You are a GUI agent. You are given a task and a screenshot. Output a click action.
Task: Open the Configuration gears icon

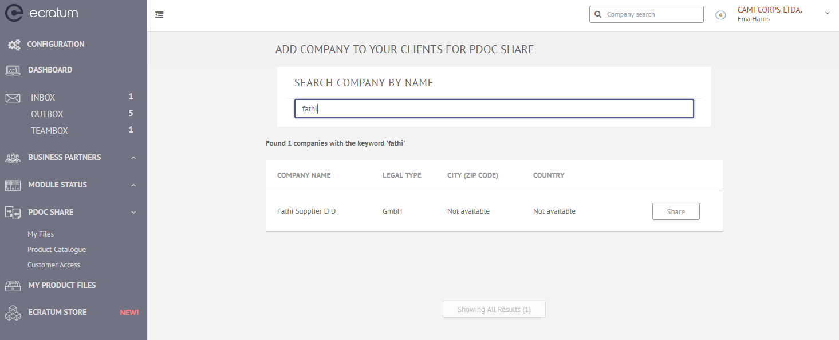[x=14, y=45]
